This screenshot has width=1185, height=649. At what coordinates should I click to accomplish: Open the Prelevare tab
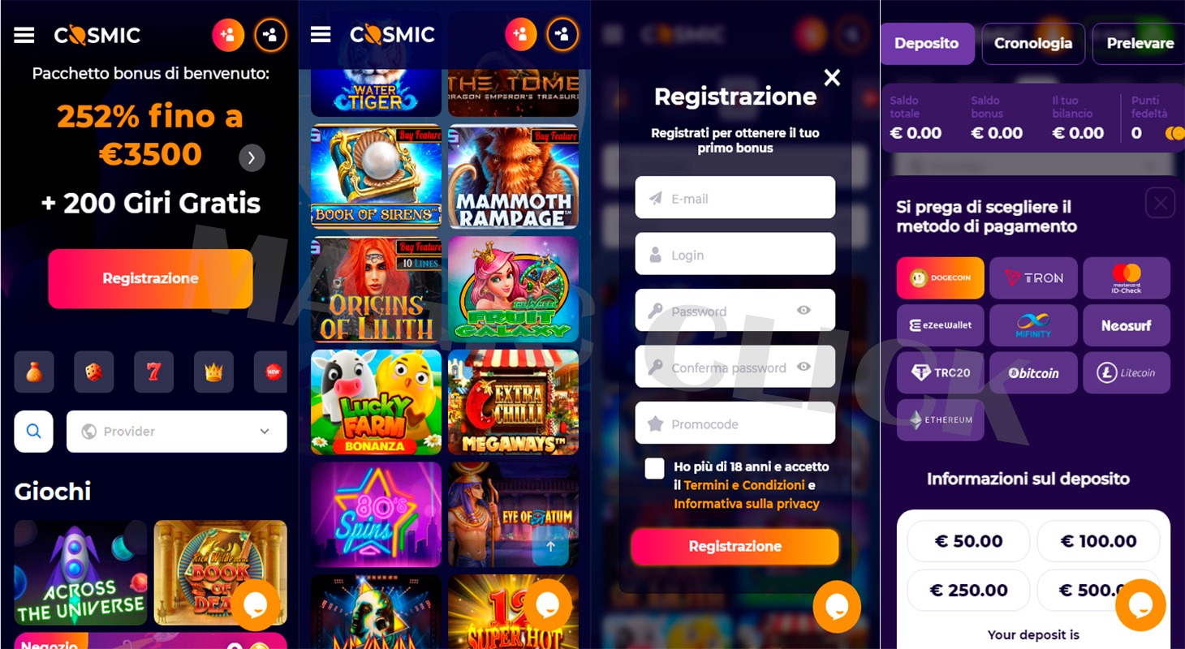coord(1140,44)
